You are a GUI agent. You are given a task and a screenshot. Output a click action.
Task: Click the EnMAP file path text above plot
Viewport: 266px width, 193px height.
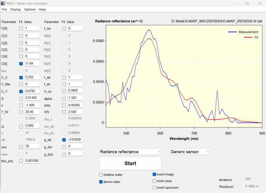(217, 21)
